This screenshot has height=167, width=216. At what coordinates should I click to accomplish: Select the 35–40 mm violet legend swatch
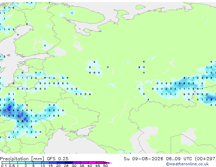pos(84,163)
